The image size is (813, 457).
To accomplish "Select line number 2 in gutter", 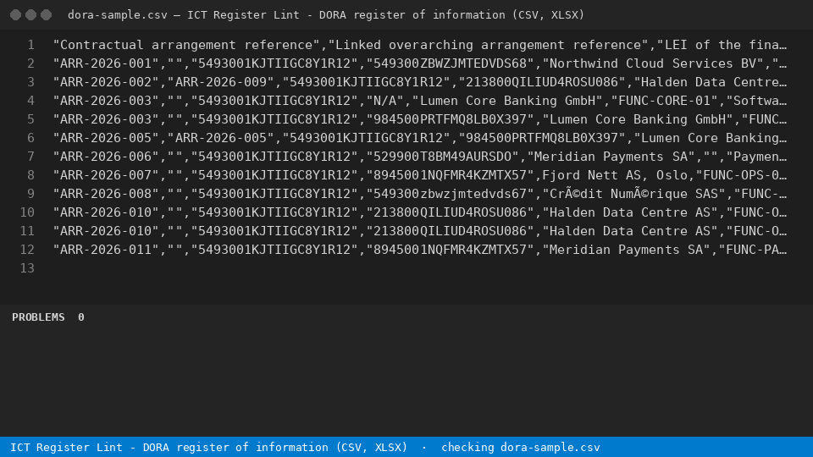I will click(x=31, y=63).
